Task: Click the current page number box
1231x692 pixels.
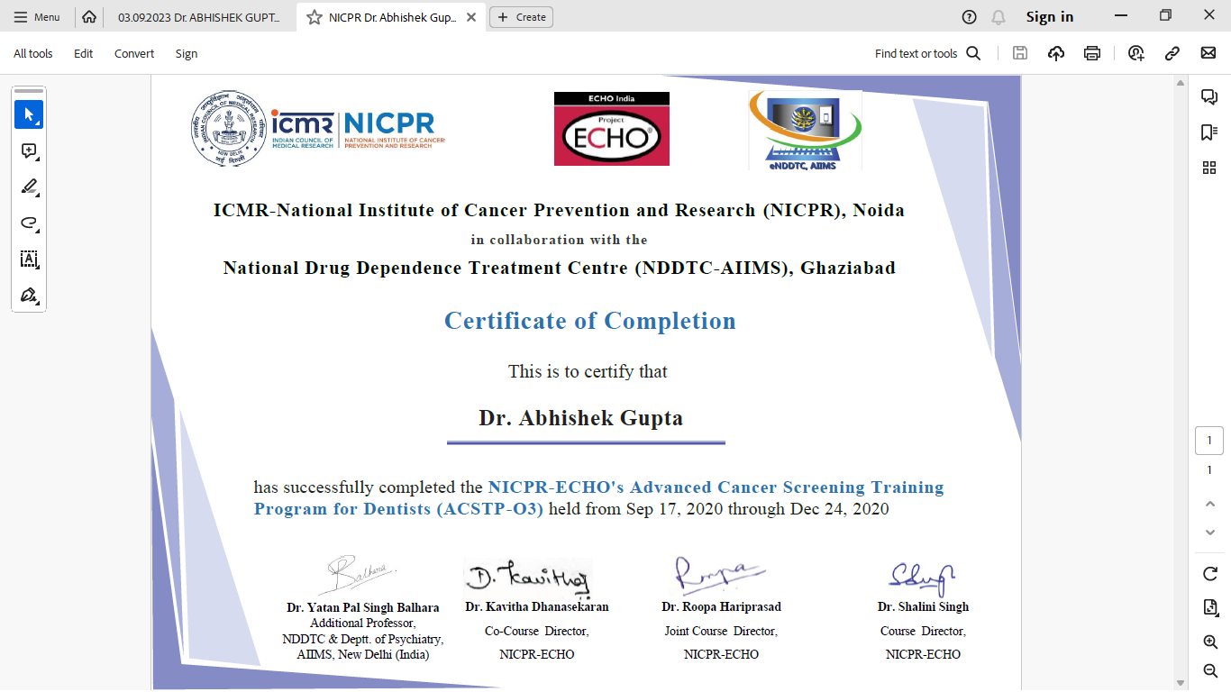Action: tap(1209, 441)
